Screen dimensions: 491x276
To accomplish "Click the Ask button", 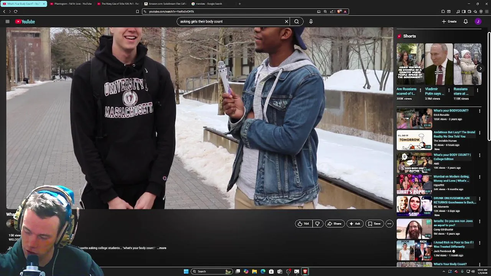I will click(x=355, y=223).
